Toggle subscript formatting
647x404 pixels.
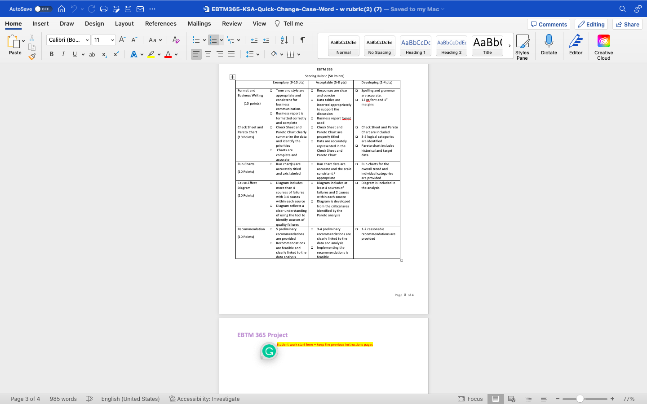(104, 54)
